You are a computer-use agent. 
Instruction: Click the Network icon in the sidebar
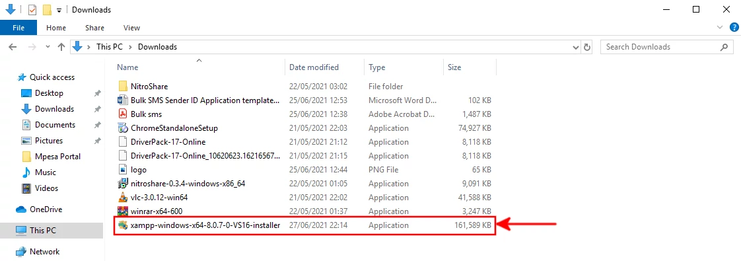[x=20, y=252]
